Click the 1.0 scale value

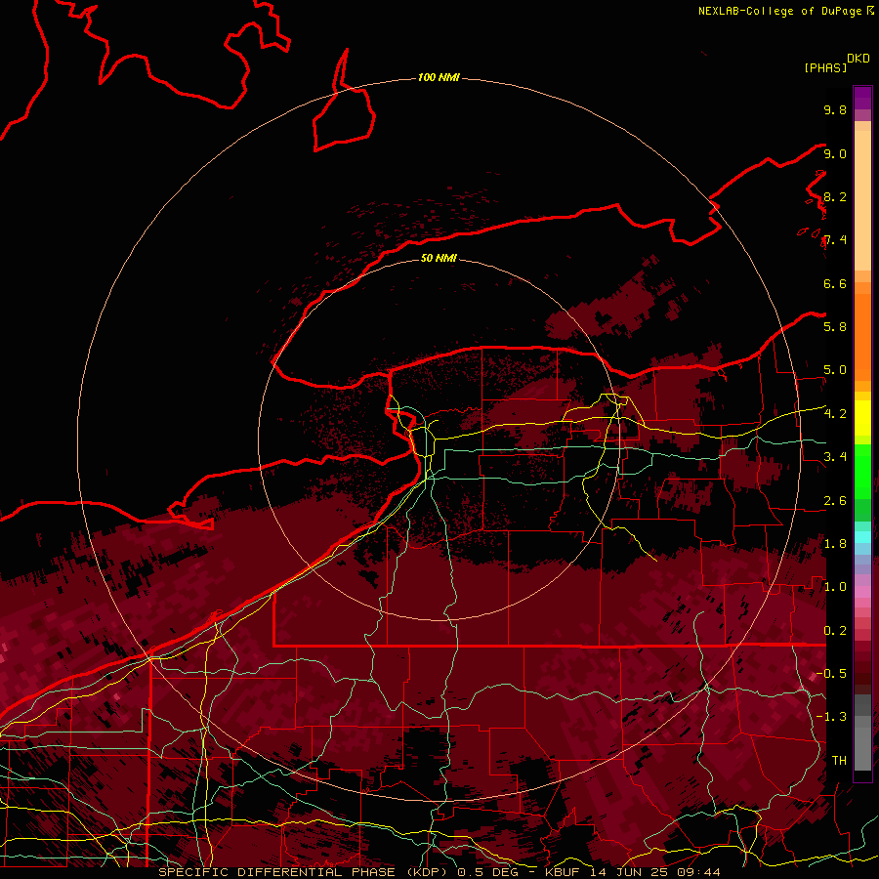click(x=835, y=587)
